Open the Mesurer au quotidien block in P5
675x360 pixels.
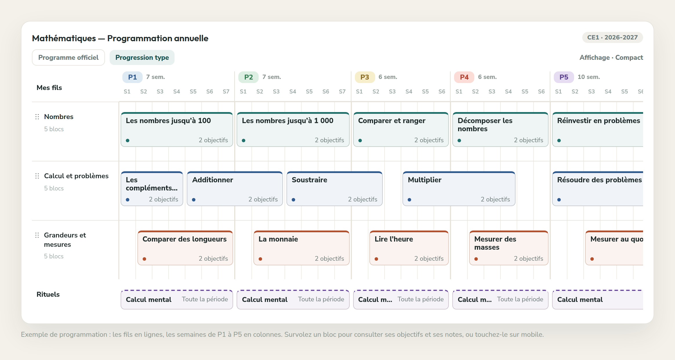click(614, 248)
